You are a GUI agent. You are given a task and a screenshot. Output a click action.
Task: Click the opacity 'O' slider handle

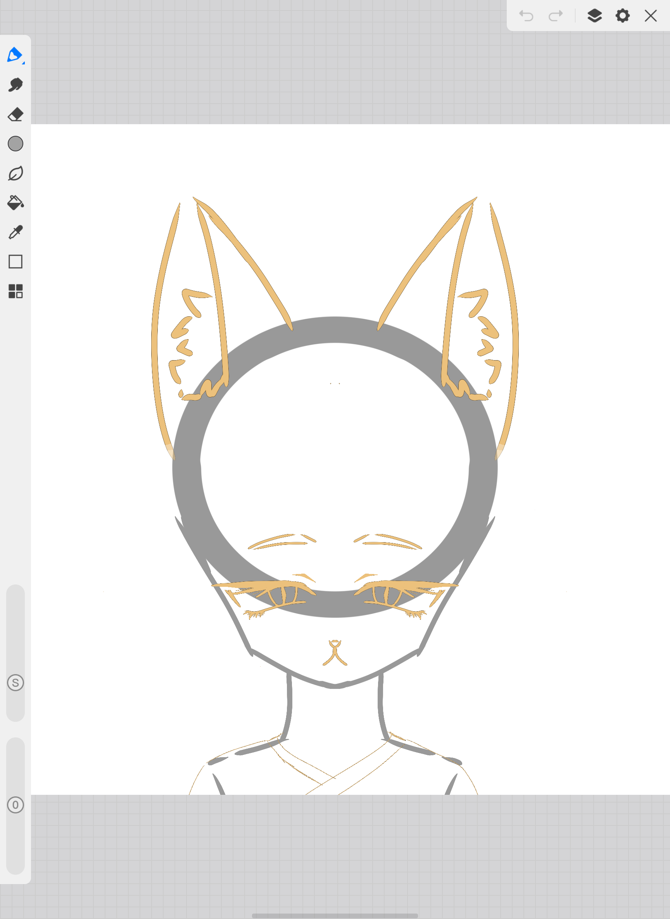(16, 805)
